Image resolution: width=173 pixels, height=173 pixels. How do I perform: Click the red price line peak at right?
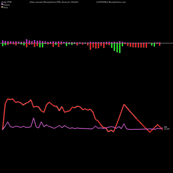[x=124, y=104]
